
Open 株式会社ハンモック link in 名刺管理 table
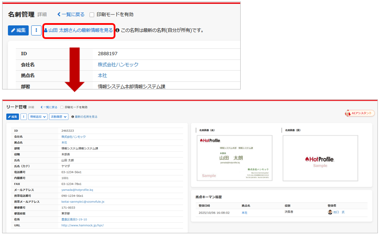point(118,65)
